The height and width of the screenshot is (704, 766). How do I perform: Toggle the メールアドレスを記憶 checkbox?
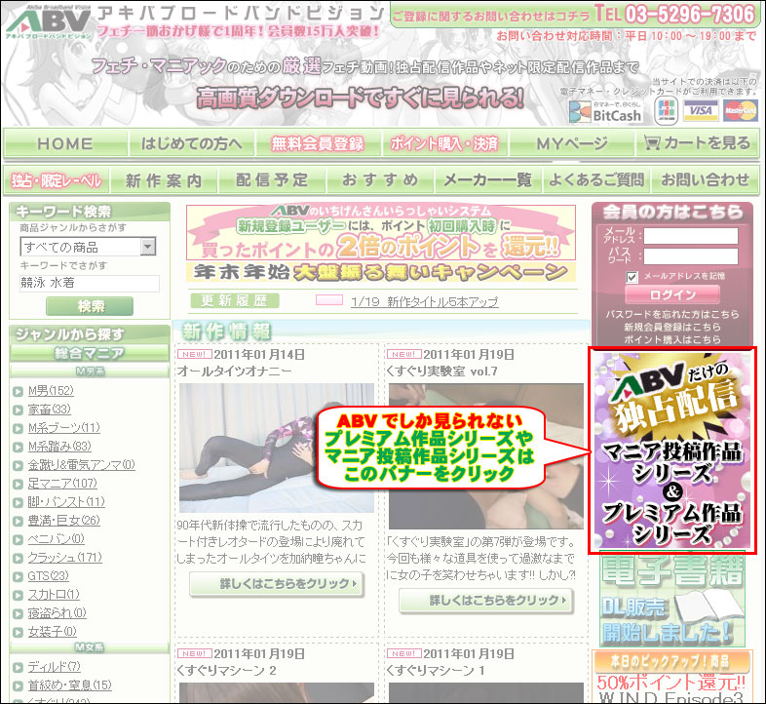[x=632, y=277]
